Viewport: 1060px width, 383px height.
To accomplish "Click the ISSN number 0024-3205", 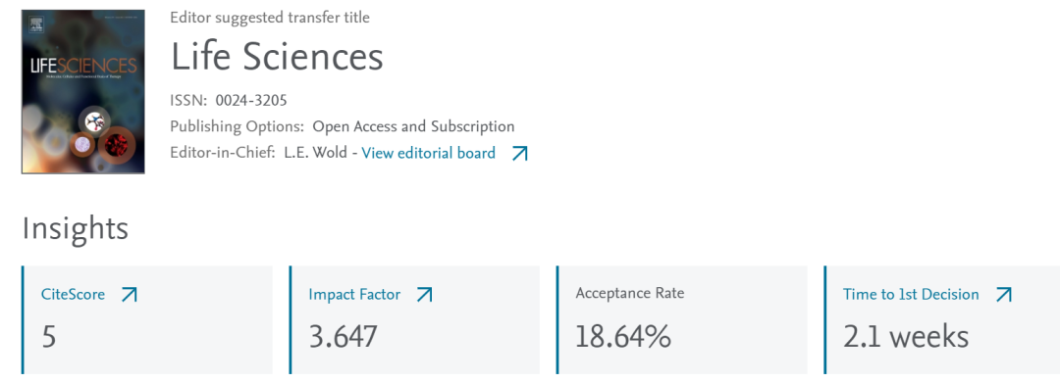I will (251, 101).
